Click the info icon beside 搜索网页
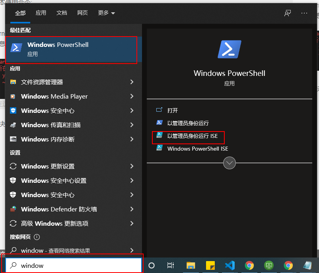 (37, 237)
